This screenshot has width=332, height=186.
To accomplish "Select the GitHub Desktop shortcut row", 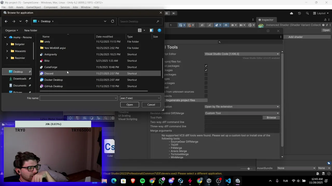I will 100,86.
